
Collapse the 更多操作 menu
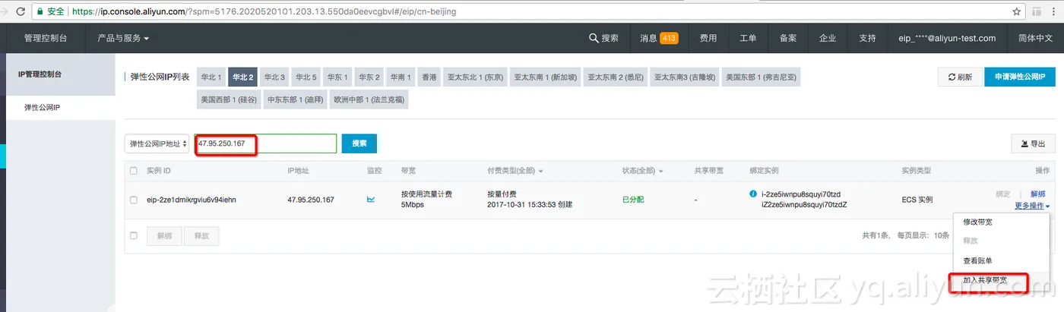[1032, 206]
